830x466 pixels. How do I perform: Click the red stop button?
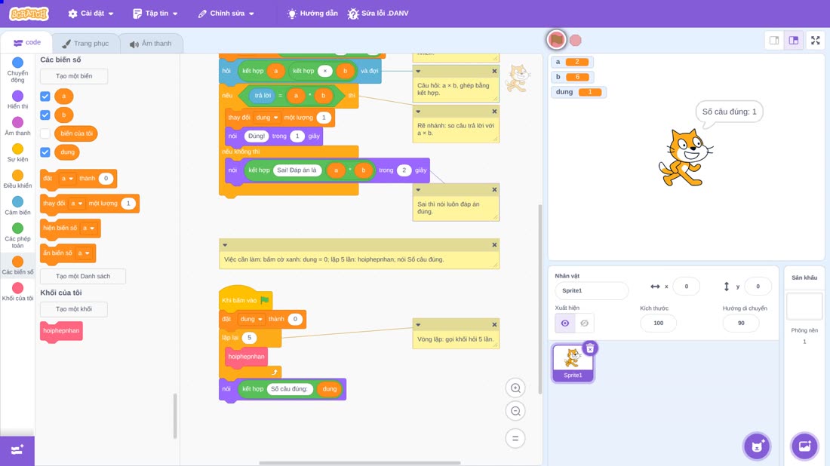(576, 40)
